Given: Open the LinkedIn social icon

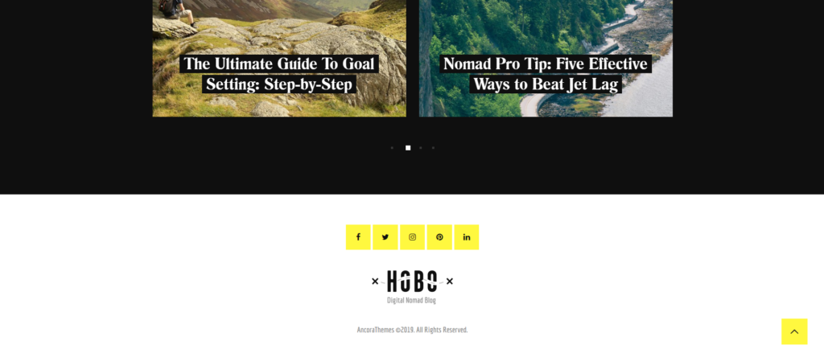Looking at the screenshot, I should tap(466, 237).
